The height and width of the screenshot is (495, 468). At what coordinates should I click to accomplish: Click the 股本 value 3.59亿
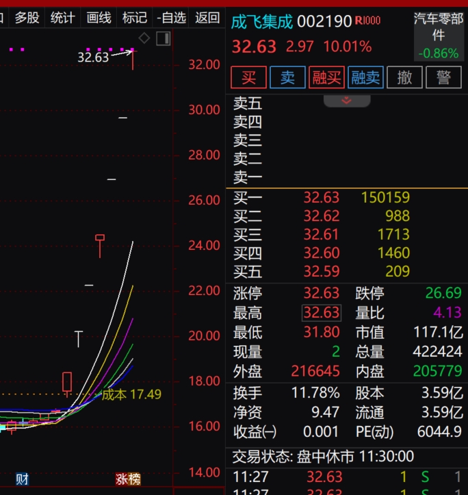(x=443, y=393)
